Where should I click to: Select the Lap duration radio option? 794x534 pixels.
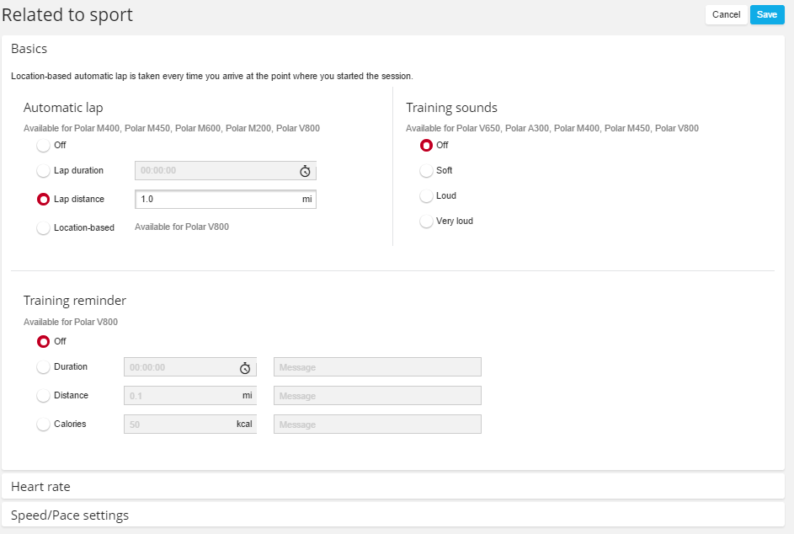[44, 171]
